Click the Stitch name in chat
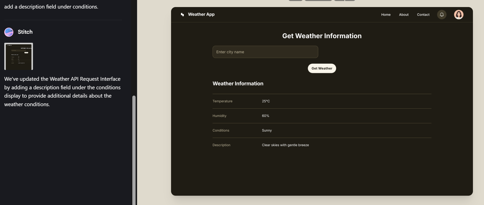 point(25,32)
